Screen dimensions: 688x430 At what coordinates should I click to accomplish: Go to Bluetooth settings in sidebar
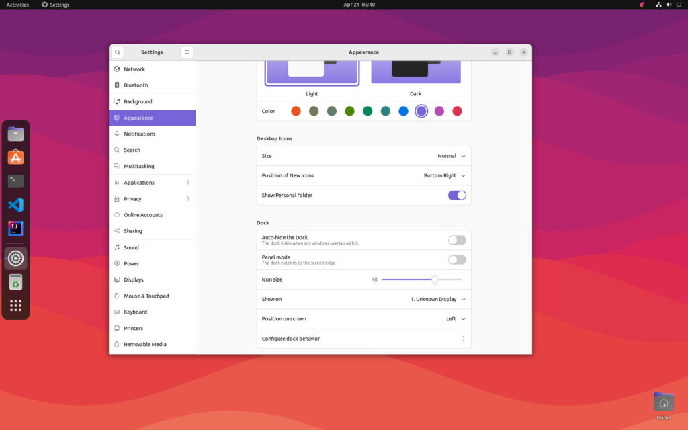(x=136, y=85)
